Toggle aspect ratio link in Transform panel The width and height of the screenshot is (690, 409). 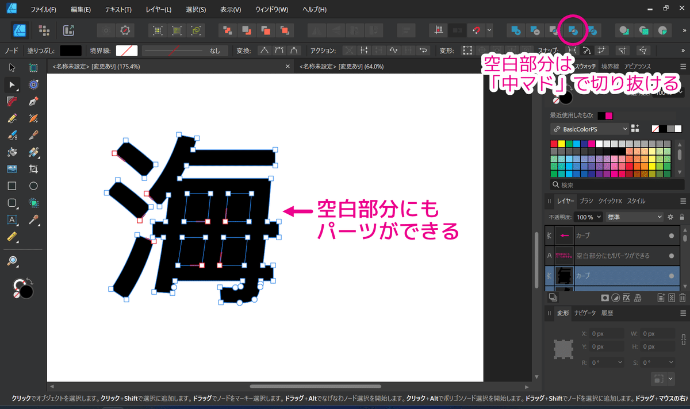pos(684,338)
